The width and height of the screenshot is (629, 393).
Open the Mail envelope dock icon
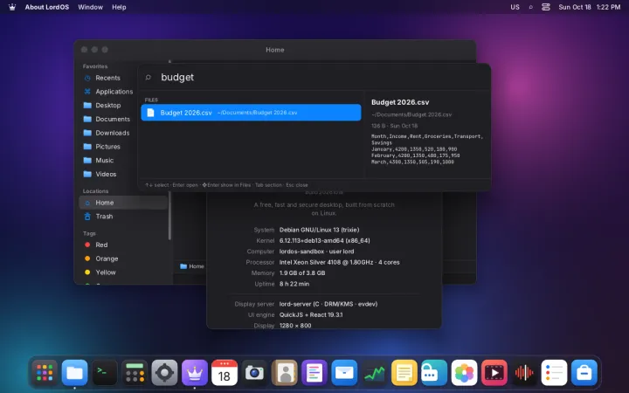coord(344,373)
